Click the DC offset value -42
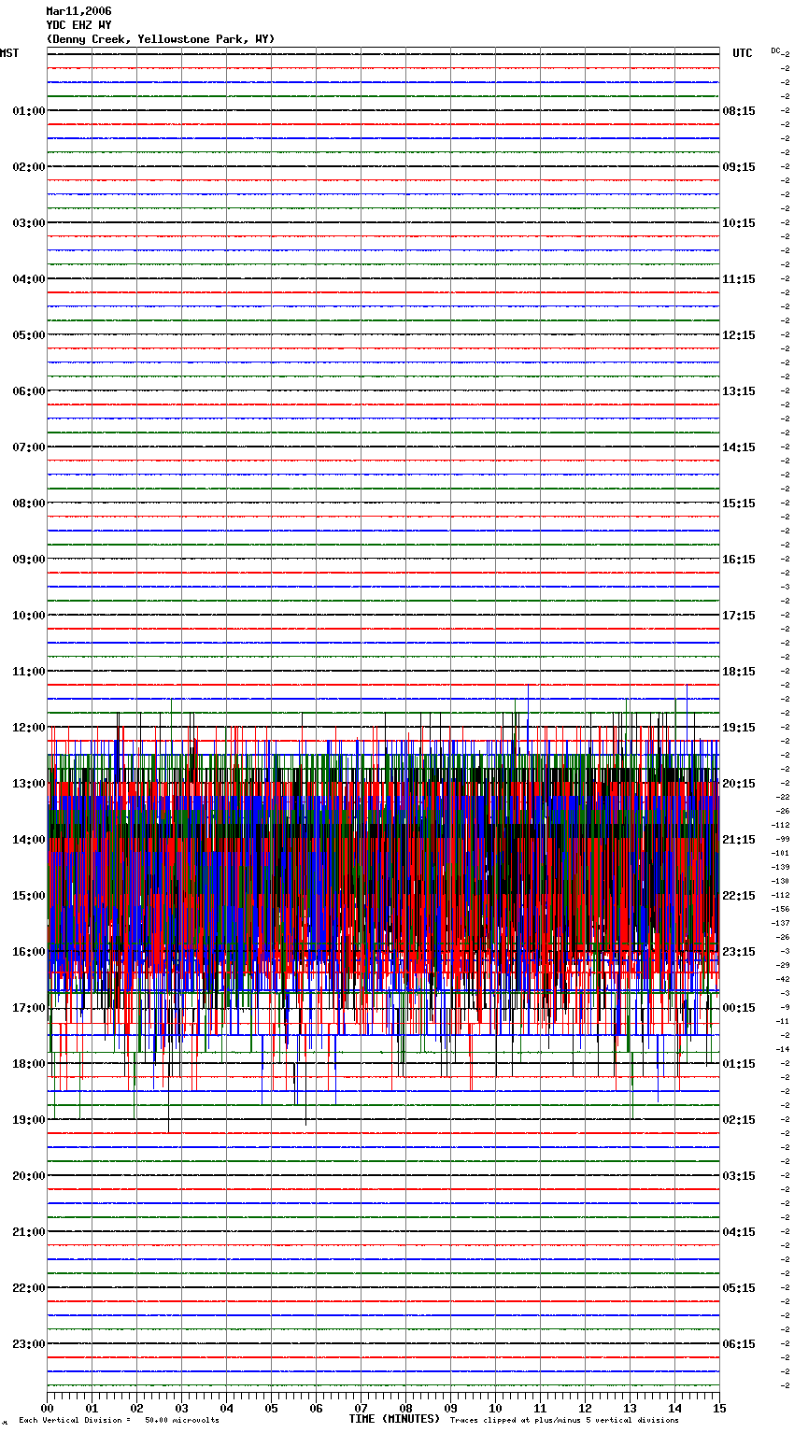Screen dimensions: 794x1433 pos(782,979)
